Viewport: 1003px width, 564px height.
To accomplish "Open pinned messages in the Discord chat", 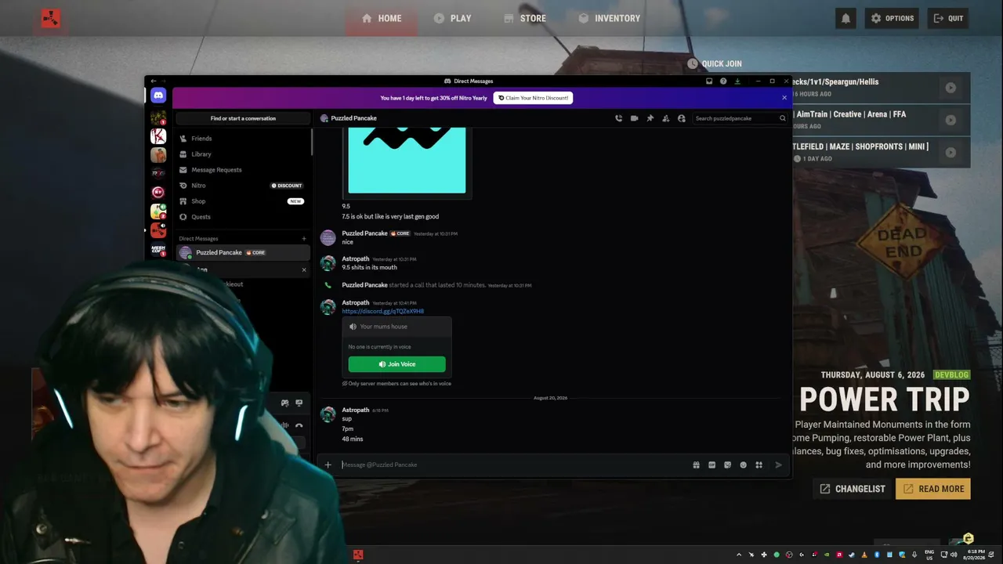I will (650, 118).
